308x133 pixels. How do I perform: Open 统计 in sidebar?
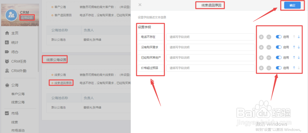click(15, 42)
